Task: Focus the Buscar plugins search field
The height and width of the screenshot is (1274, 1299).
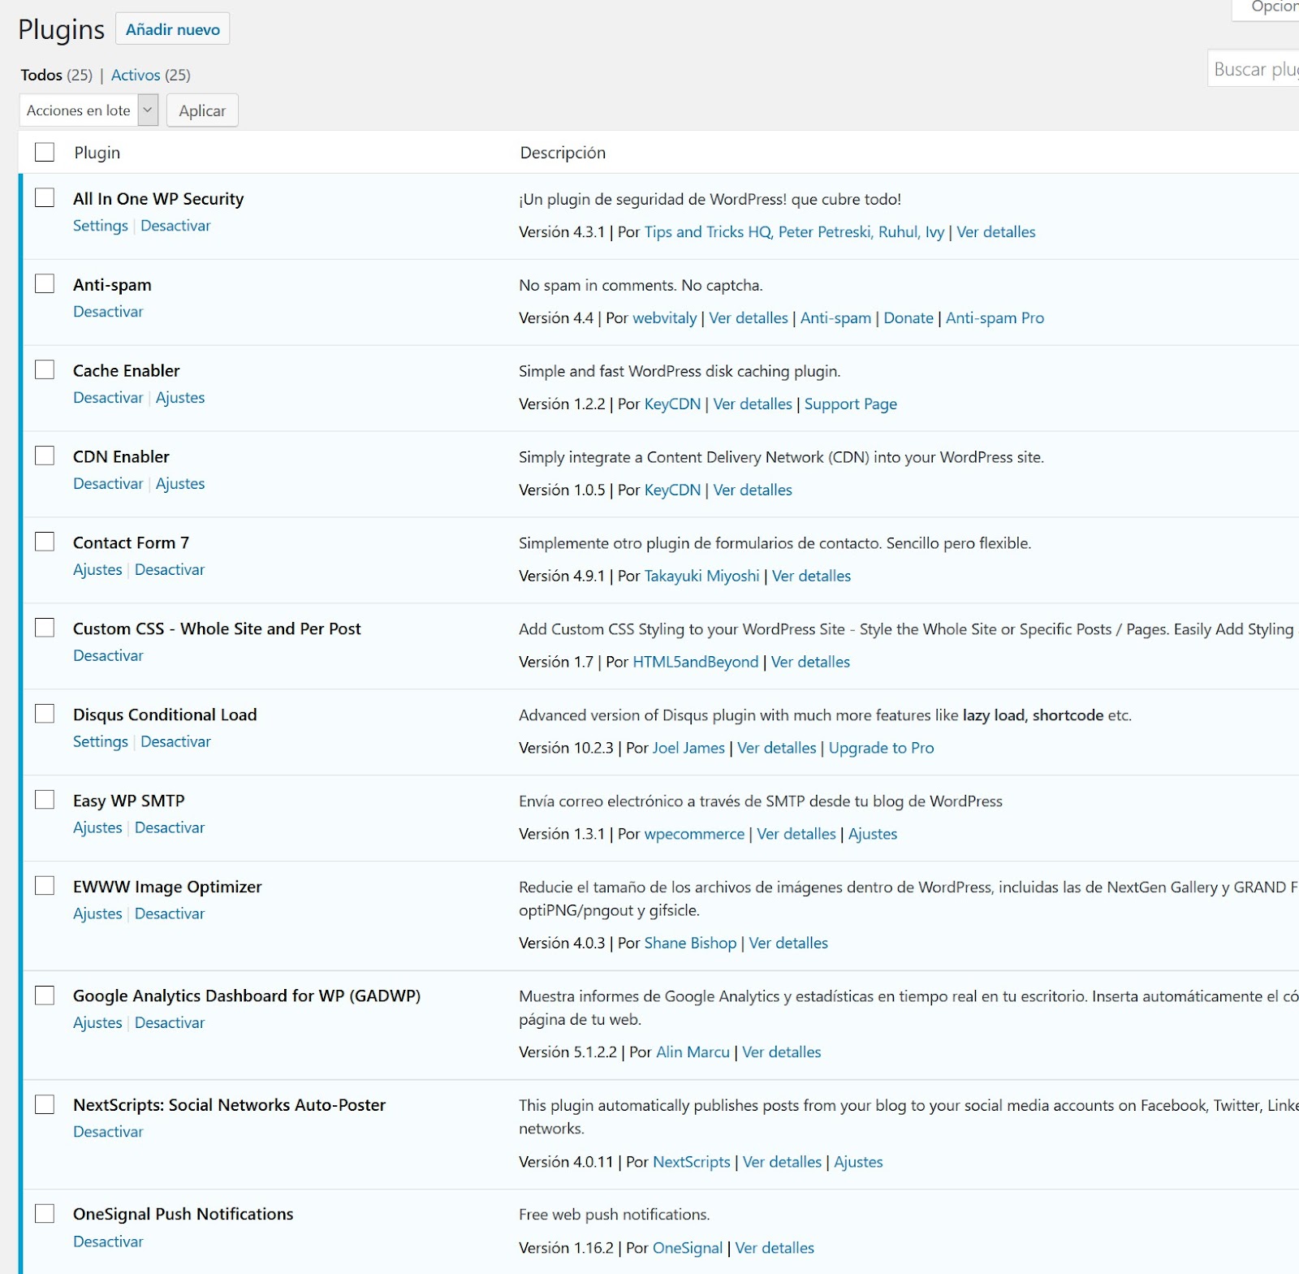Action: coord(1254,70)
